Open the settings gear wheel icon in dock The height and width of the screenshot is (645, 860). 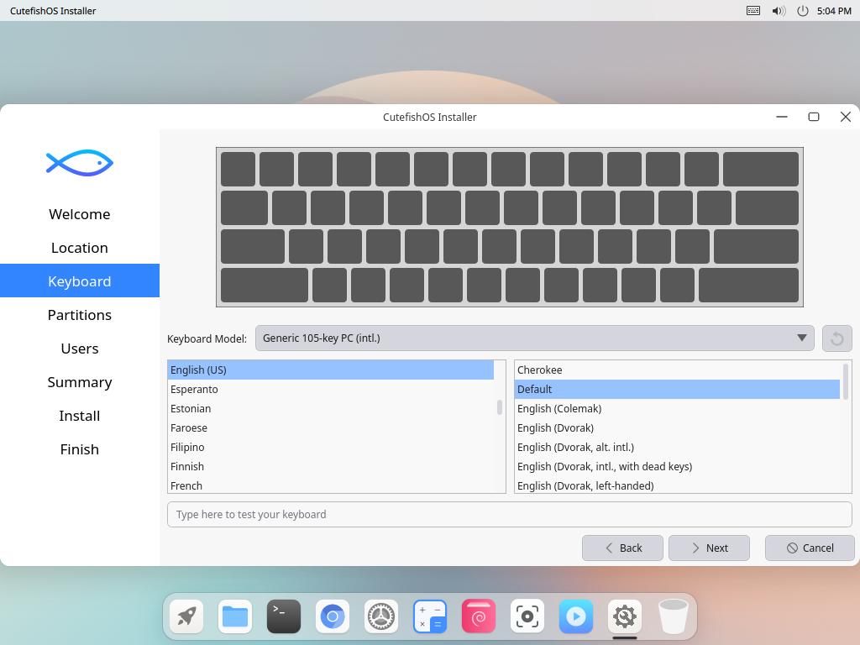[x=381, y=616]
